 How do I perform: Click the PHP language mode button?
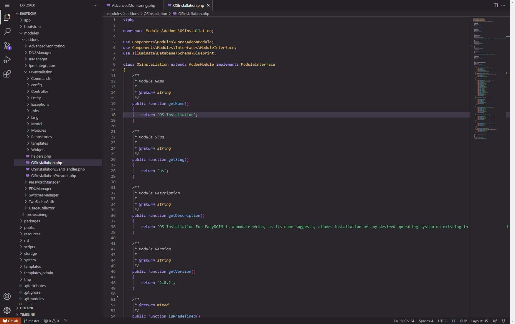pos(463,321)
